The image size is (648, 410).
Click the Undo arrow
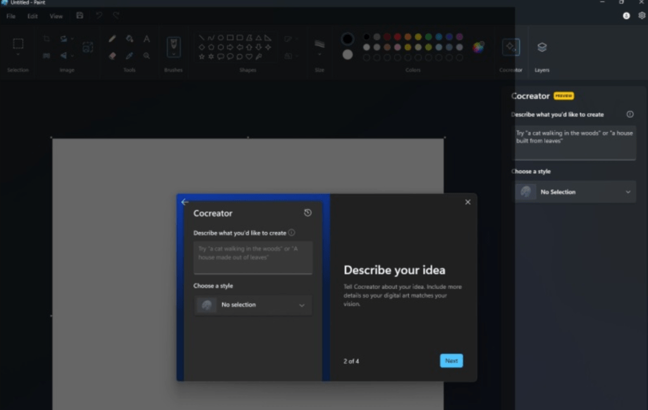click(99, 16)
